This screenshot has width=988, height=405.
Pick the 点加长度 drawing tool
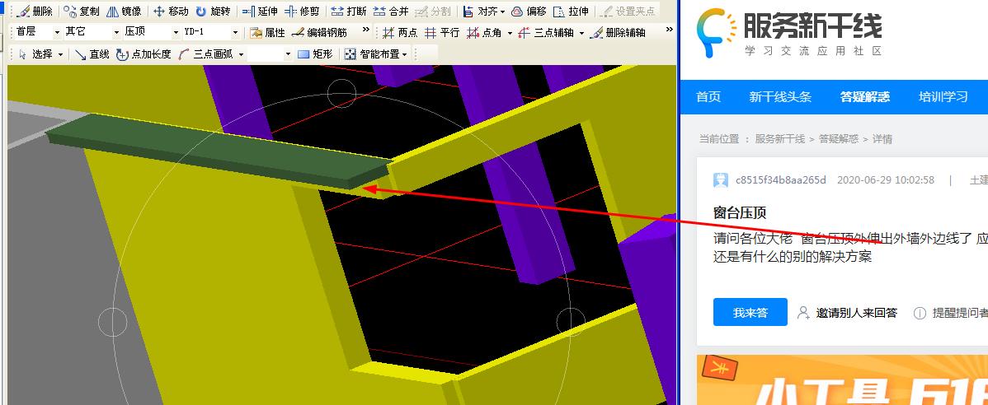coord(143,54)
